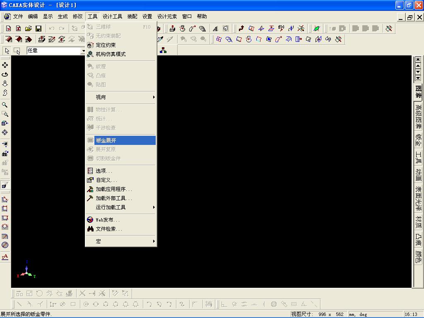Viewport: 424px width, 318px height.
Task: Open the 钣金 catalog tab on right
Action: tap(418, 140)
